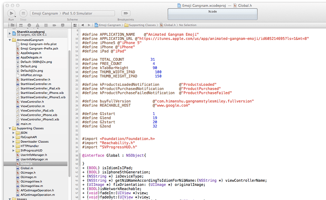
Task: Show the Log navigator icon
Action: click(63, 25)
